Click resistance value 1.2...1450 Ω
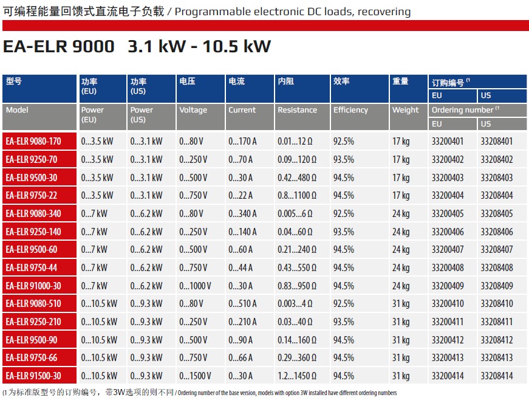Viewport: 529px width, 403px height. [x=297, y=376]
